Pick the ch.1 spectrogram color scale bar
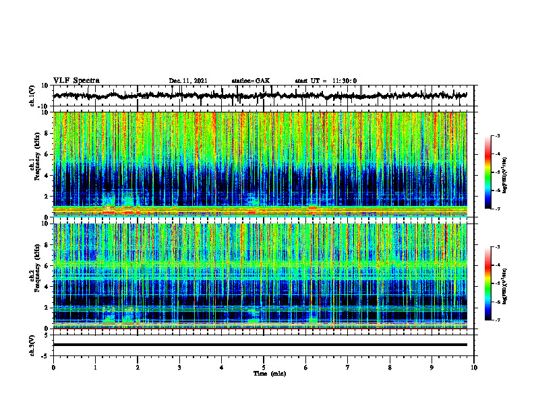 click(x=488, y=172)
